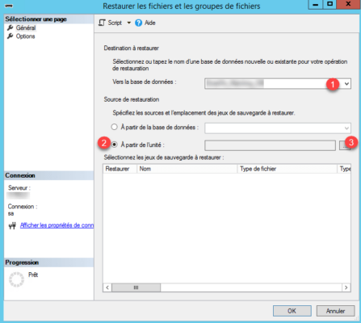Select 'À partir de l'unité' radio button
The width and height of the screenshot is (361, 323).
115,145
